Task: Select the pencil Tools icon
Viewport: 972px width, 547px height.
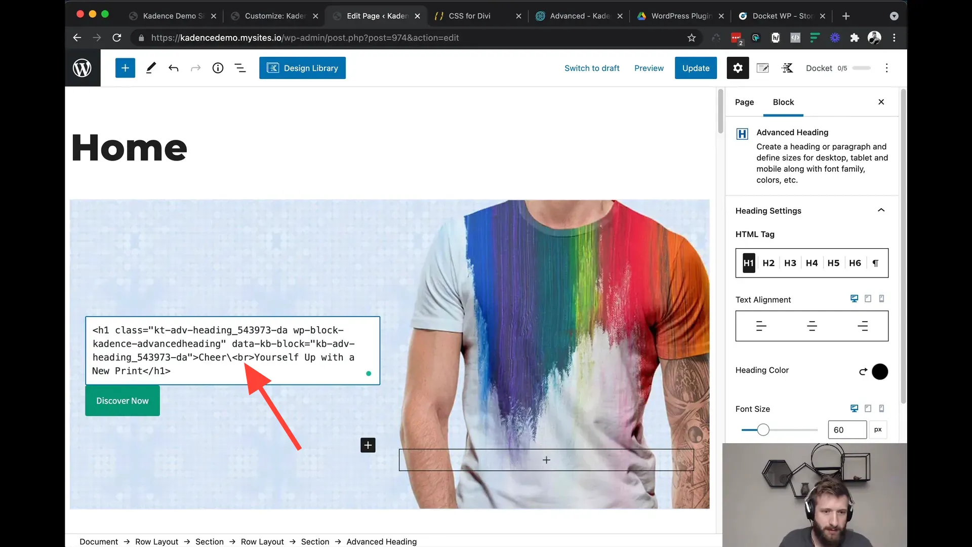Action: (151, 68)
